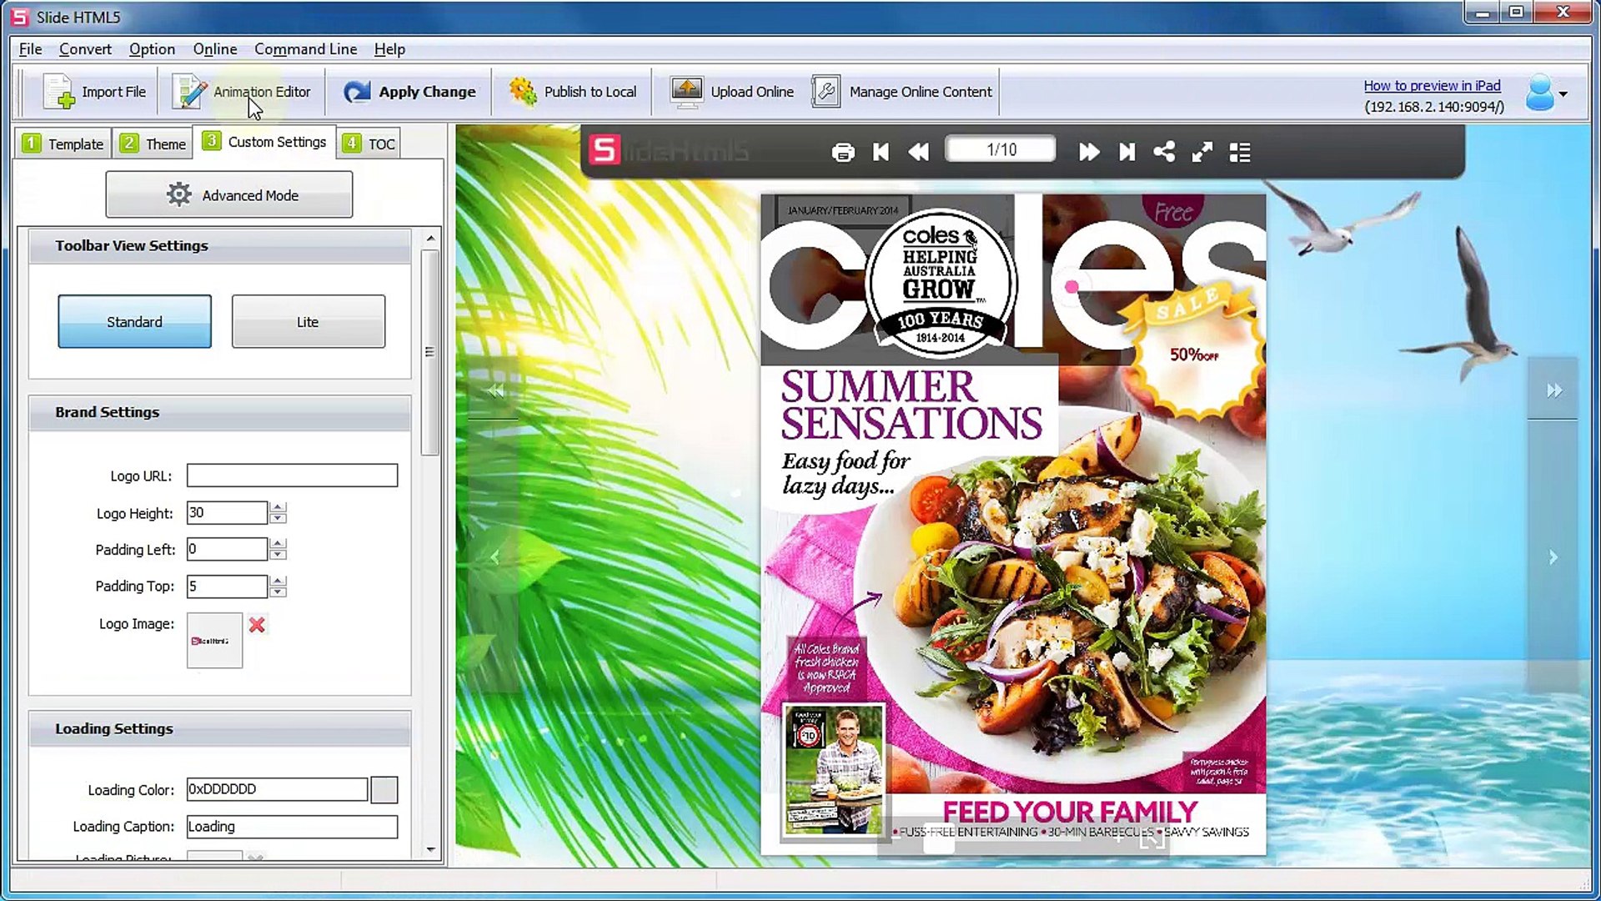The width and height of the screenshot is (1601, 901).
Task: Click the 50% OFF sale badge on cover
Action: point(1193,350)
